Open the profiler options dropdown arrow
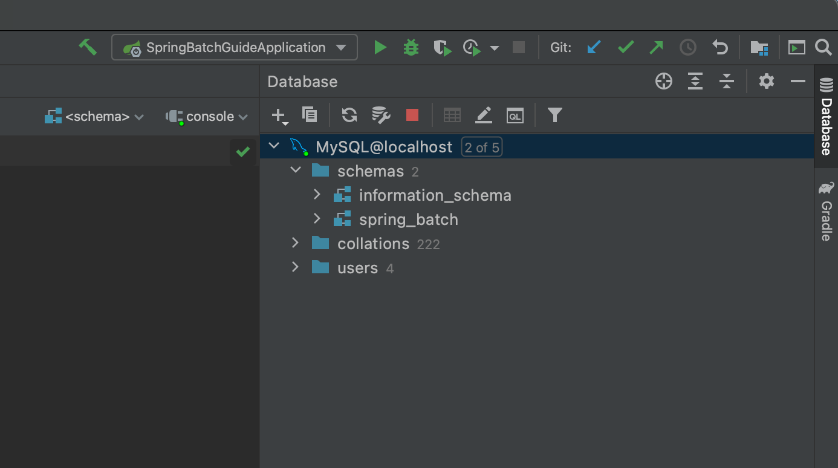Screen dimensions: 838x468 coord(495,48)
